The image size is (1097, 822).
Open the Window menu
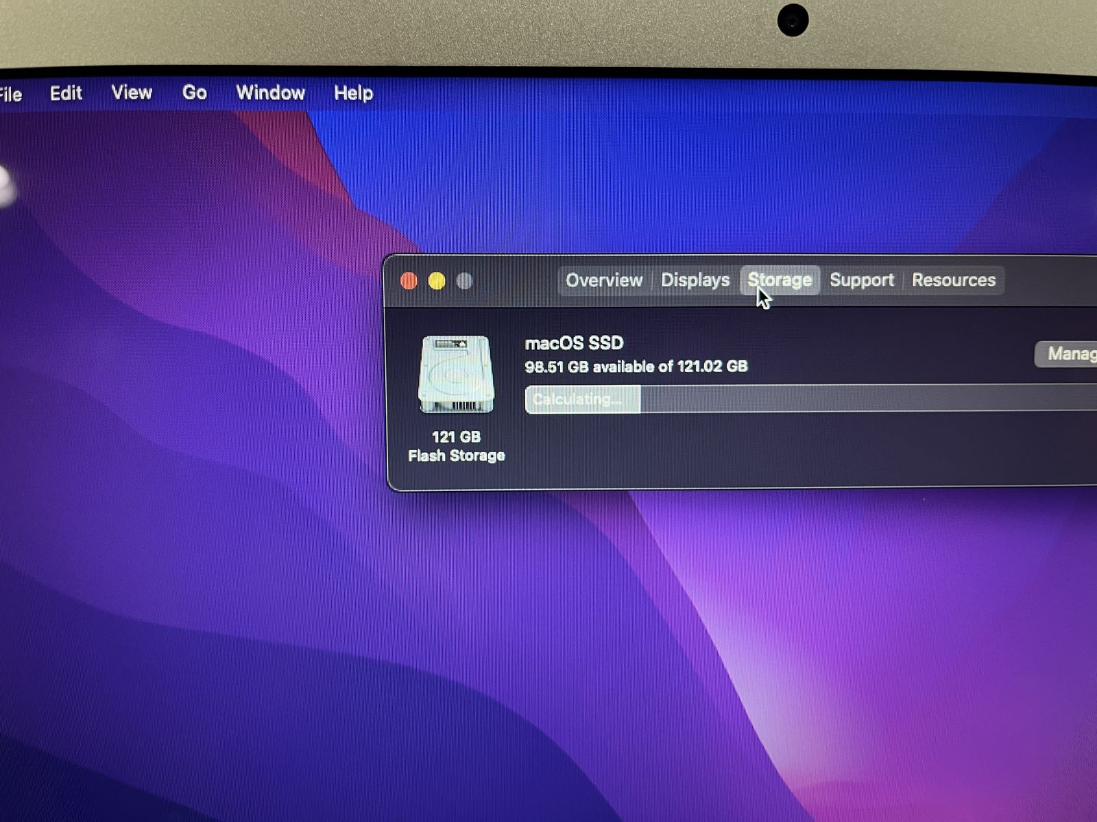pos(270,92)
